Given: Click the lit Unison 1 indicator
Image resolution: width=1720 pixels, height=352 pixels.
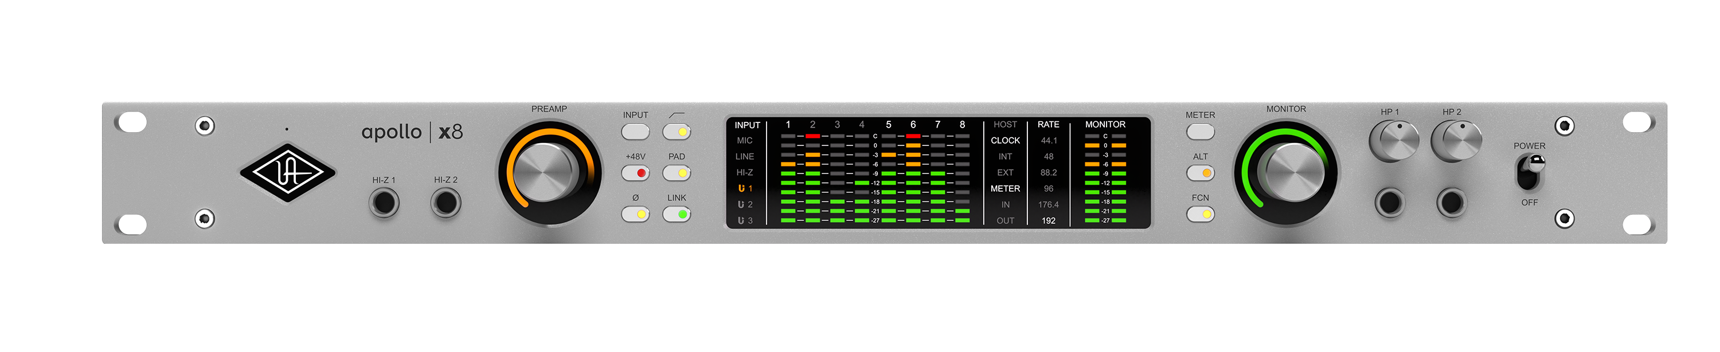Looking at the screenshot, I should coord(745,189).
